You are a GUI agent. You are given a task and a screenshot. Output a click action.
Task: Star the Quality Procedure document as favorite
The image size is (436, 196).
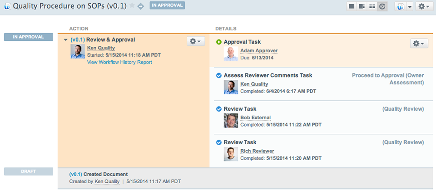click(132, 6)
